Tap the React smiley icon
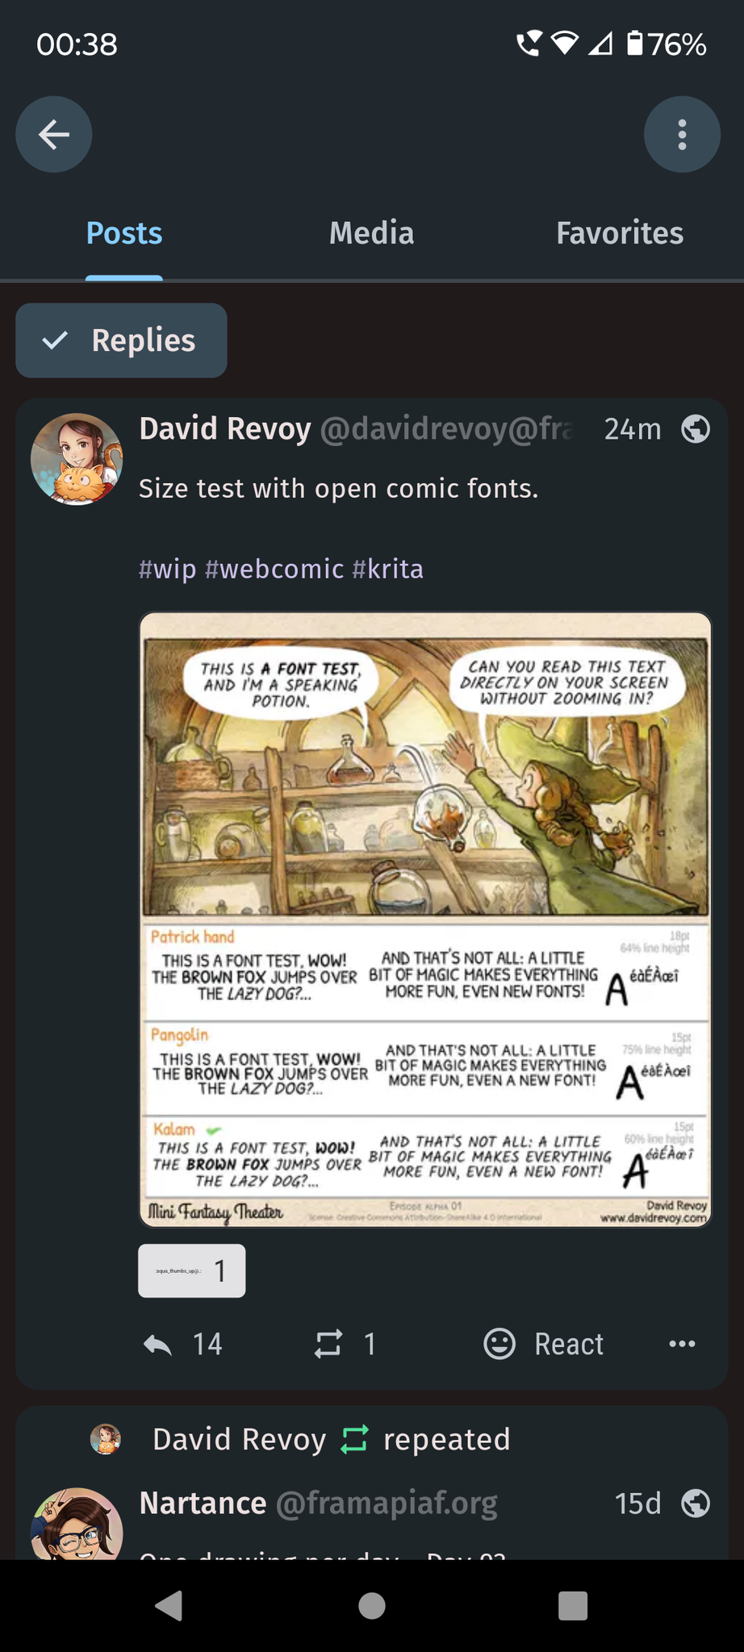The image size is (744, 1652). click(x=499, y=1344)
